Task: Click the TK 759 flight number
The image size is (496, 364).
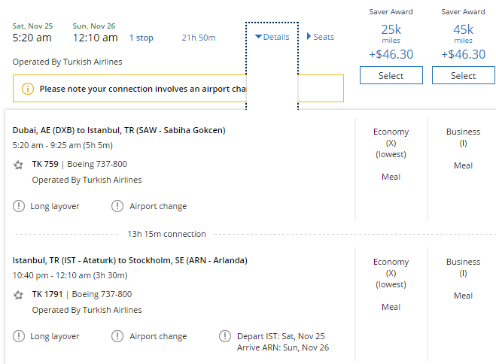Action: (x=45, y=165)
